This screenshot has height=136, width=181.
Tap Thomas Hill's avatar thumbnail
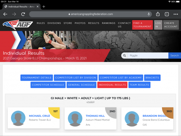click(75, 119)
